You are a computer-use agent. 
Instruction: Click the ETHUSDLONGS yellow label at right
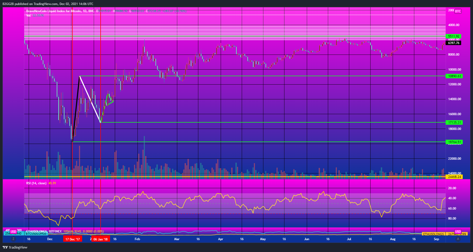click(x=433, y=234)
